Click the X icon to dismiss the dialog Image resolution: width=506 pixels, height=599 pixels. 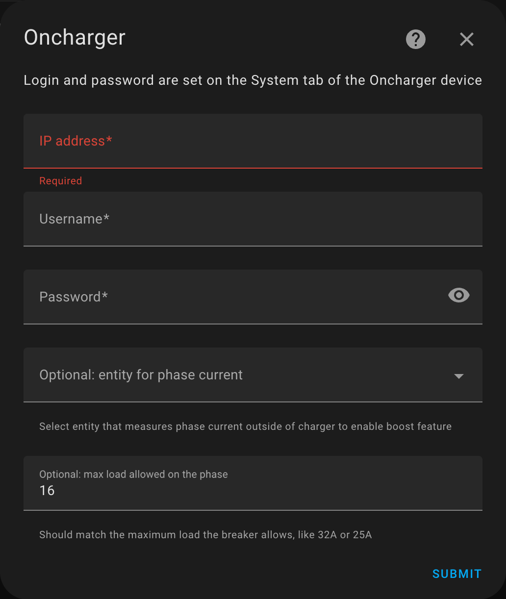pos(466,39)
